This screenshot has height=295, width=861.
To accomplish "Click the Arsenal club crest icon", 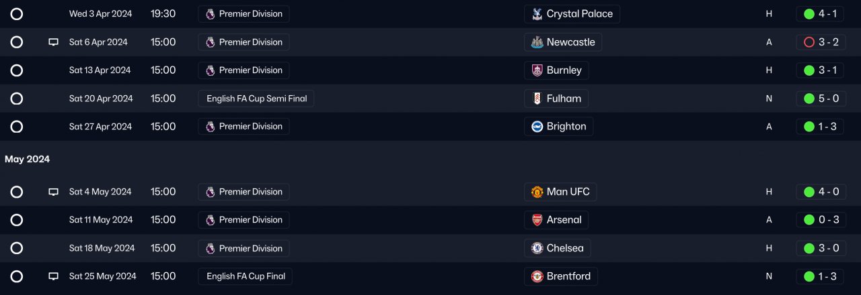I will pyautogui.click(x=537, y=220).
